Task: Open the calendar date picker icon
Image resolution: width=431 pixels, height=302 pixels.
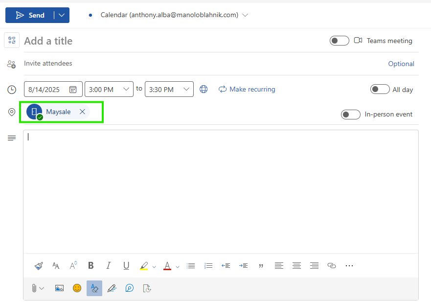Action: (73, 90)
